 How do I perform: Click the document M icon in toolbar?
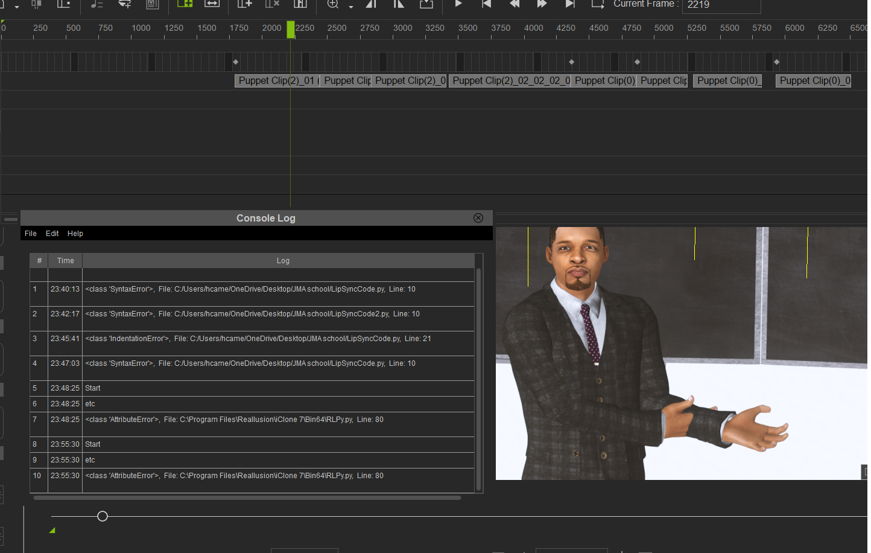pyautogui.click(x=153, y=4)
